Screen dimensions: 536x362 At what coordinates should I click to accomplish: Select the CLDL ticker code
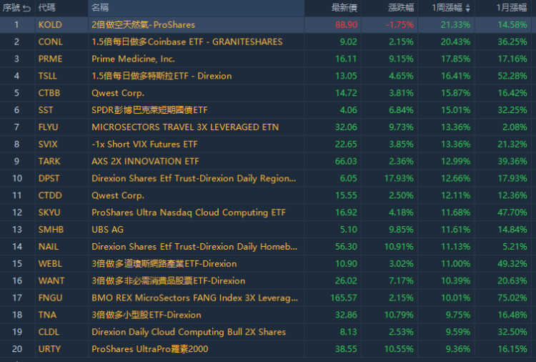(49, 332)
